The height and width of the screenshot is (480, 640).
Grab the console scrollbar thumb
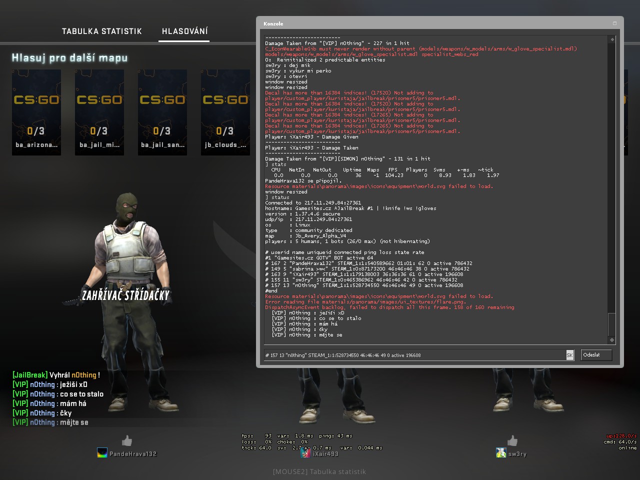[612, 324]
